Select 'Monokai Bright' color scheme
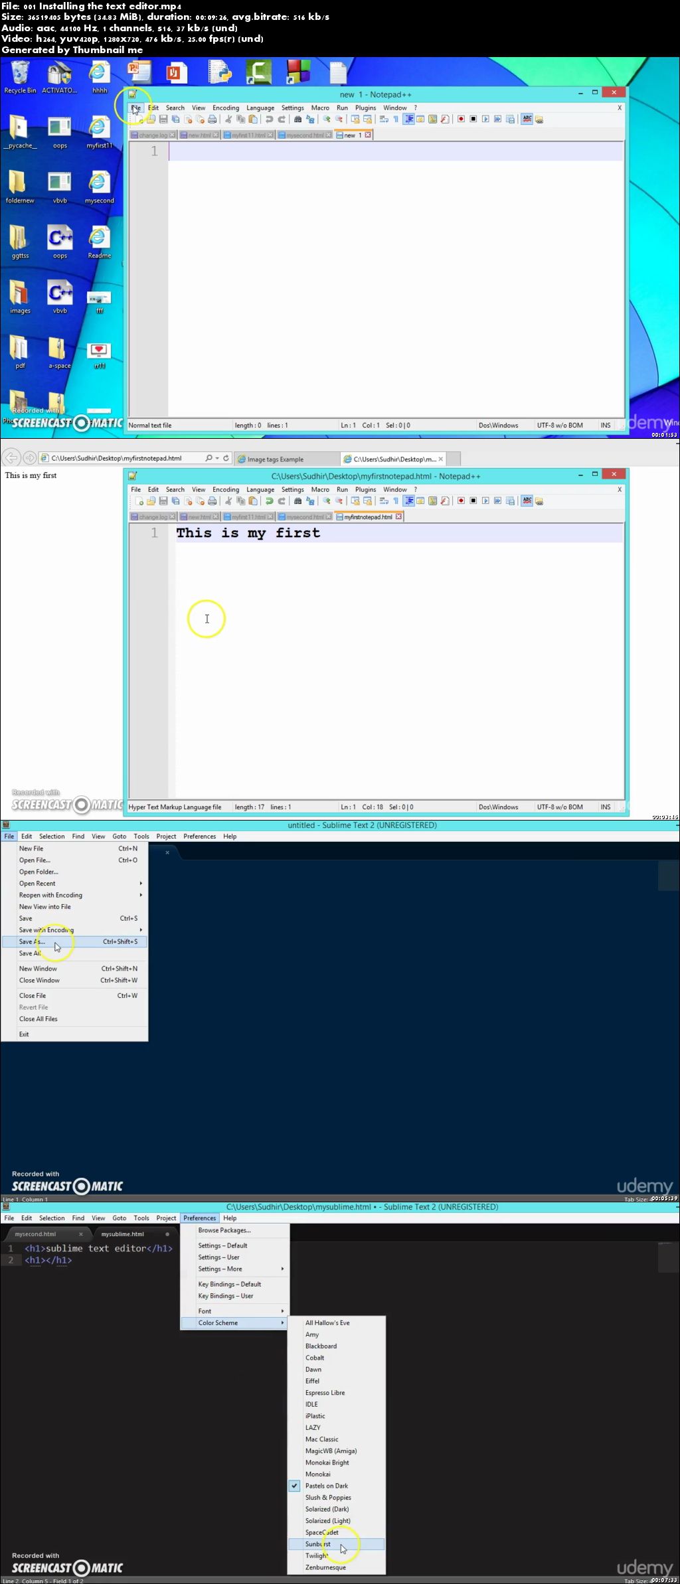Image resolution: width=680 pixels, height=1584 pixels. (336, 1463)
